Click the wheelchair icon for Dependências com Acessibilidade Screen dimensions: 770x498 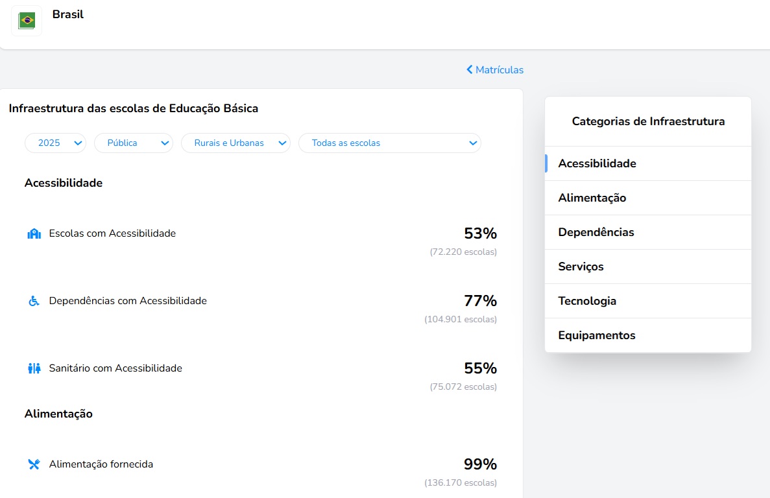coord(34,301)
